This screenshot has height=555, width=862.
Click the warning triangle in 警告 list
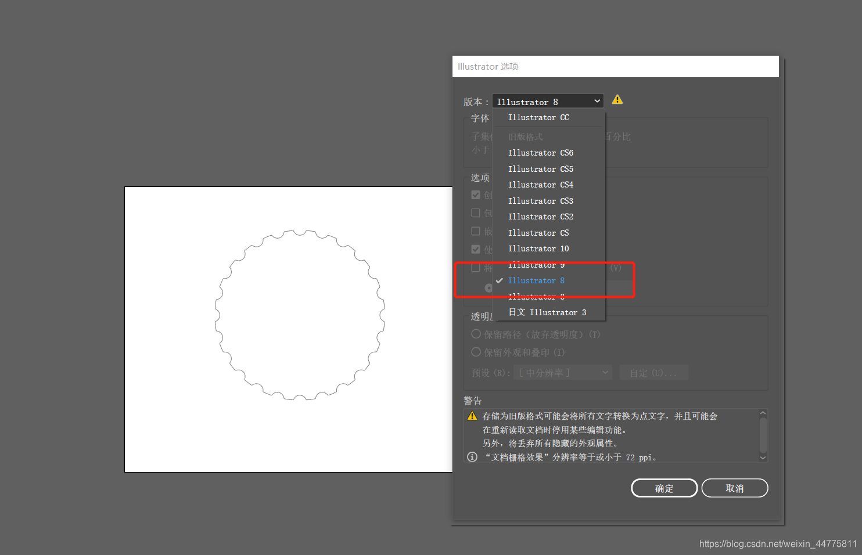[472, 416]
